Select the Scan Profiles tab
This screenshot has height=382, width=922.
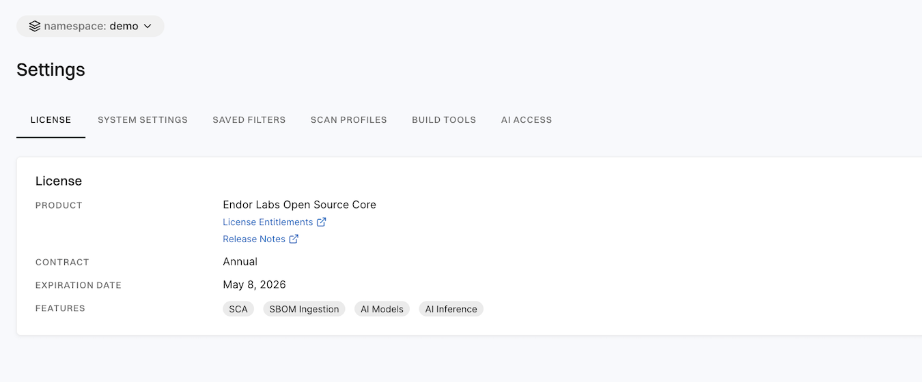pyautogui.click(x=348, y=120)
